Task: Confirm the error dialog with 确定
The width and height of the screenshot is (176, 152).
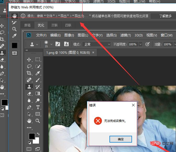Action: 121,139
